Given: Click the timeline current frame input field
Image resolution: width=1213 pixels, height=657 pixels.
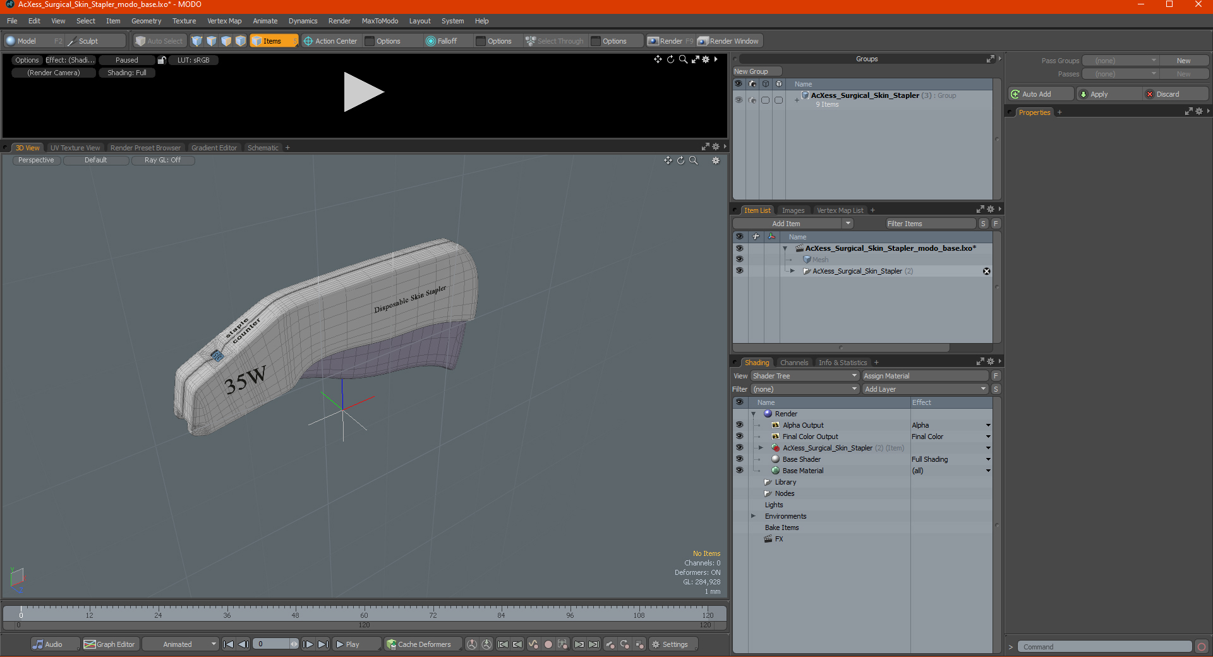Looking at the screenshot, I should [272, 644].
